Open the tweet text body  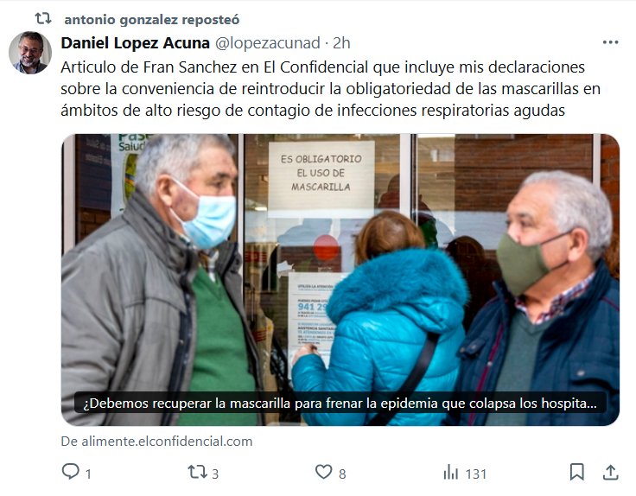point(331,88)
